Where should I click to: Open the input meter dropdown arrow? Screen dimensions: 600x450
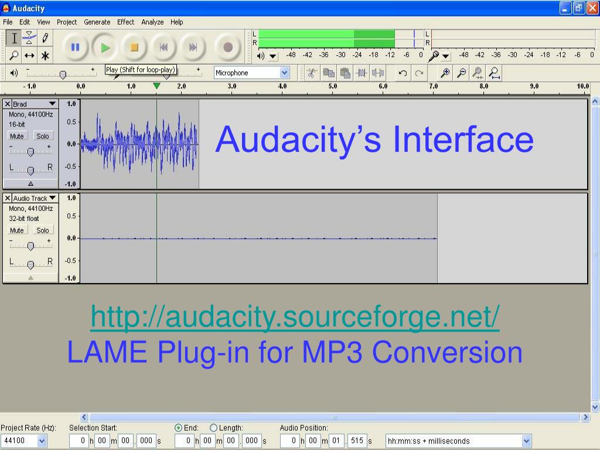tap(446, 56)
